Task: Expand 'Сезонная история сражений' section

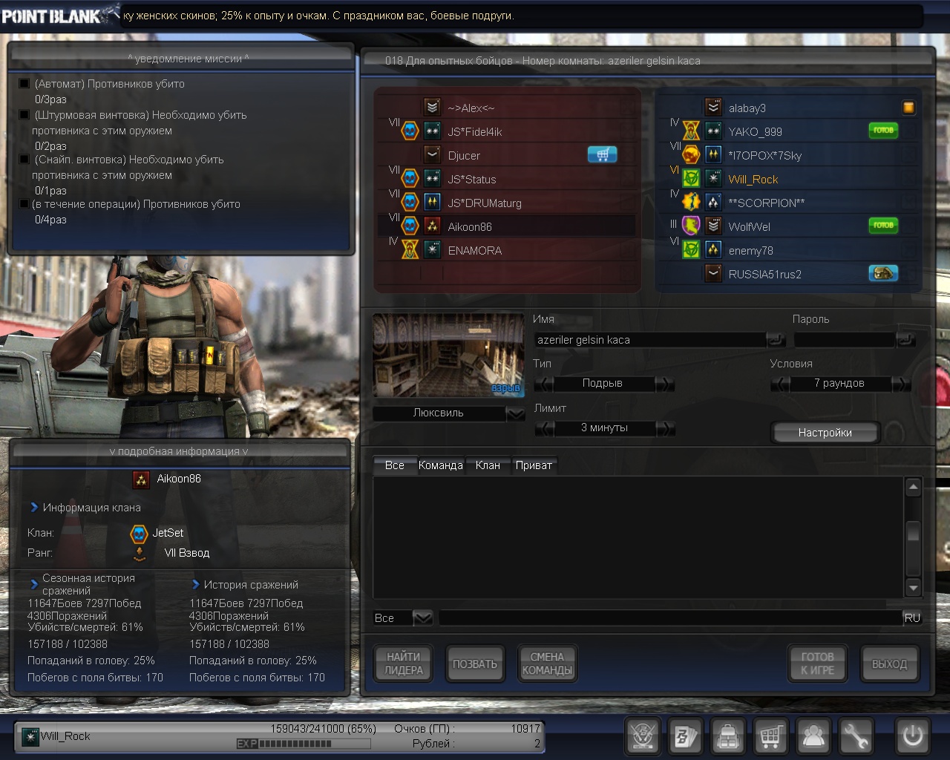Action: pos(34,584)
